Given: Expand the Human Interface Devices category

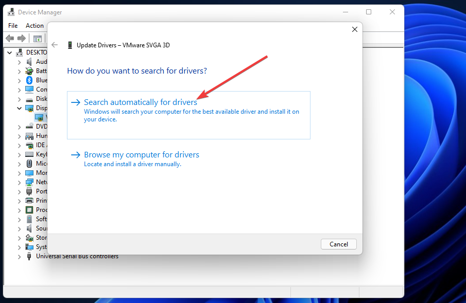Looking at the screenshot, I should (20, 136).
